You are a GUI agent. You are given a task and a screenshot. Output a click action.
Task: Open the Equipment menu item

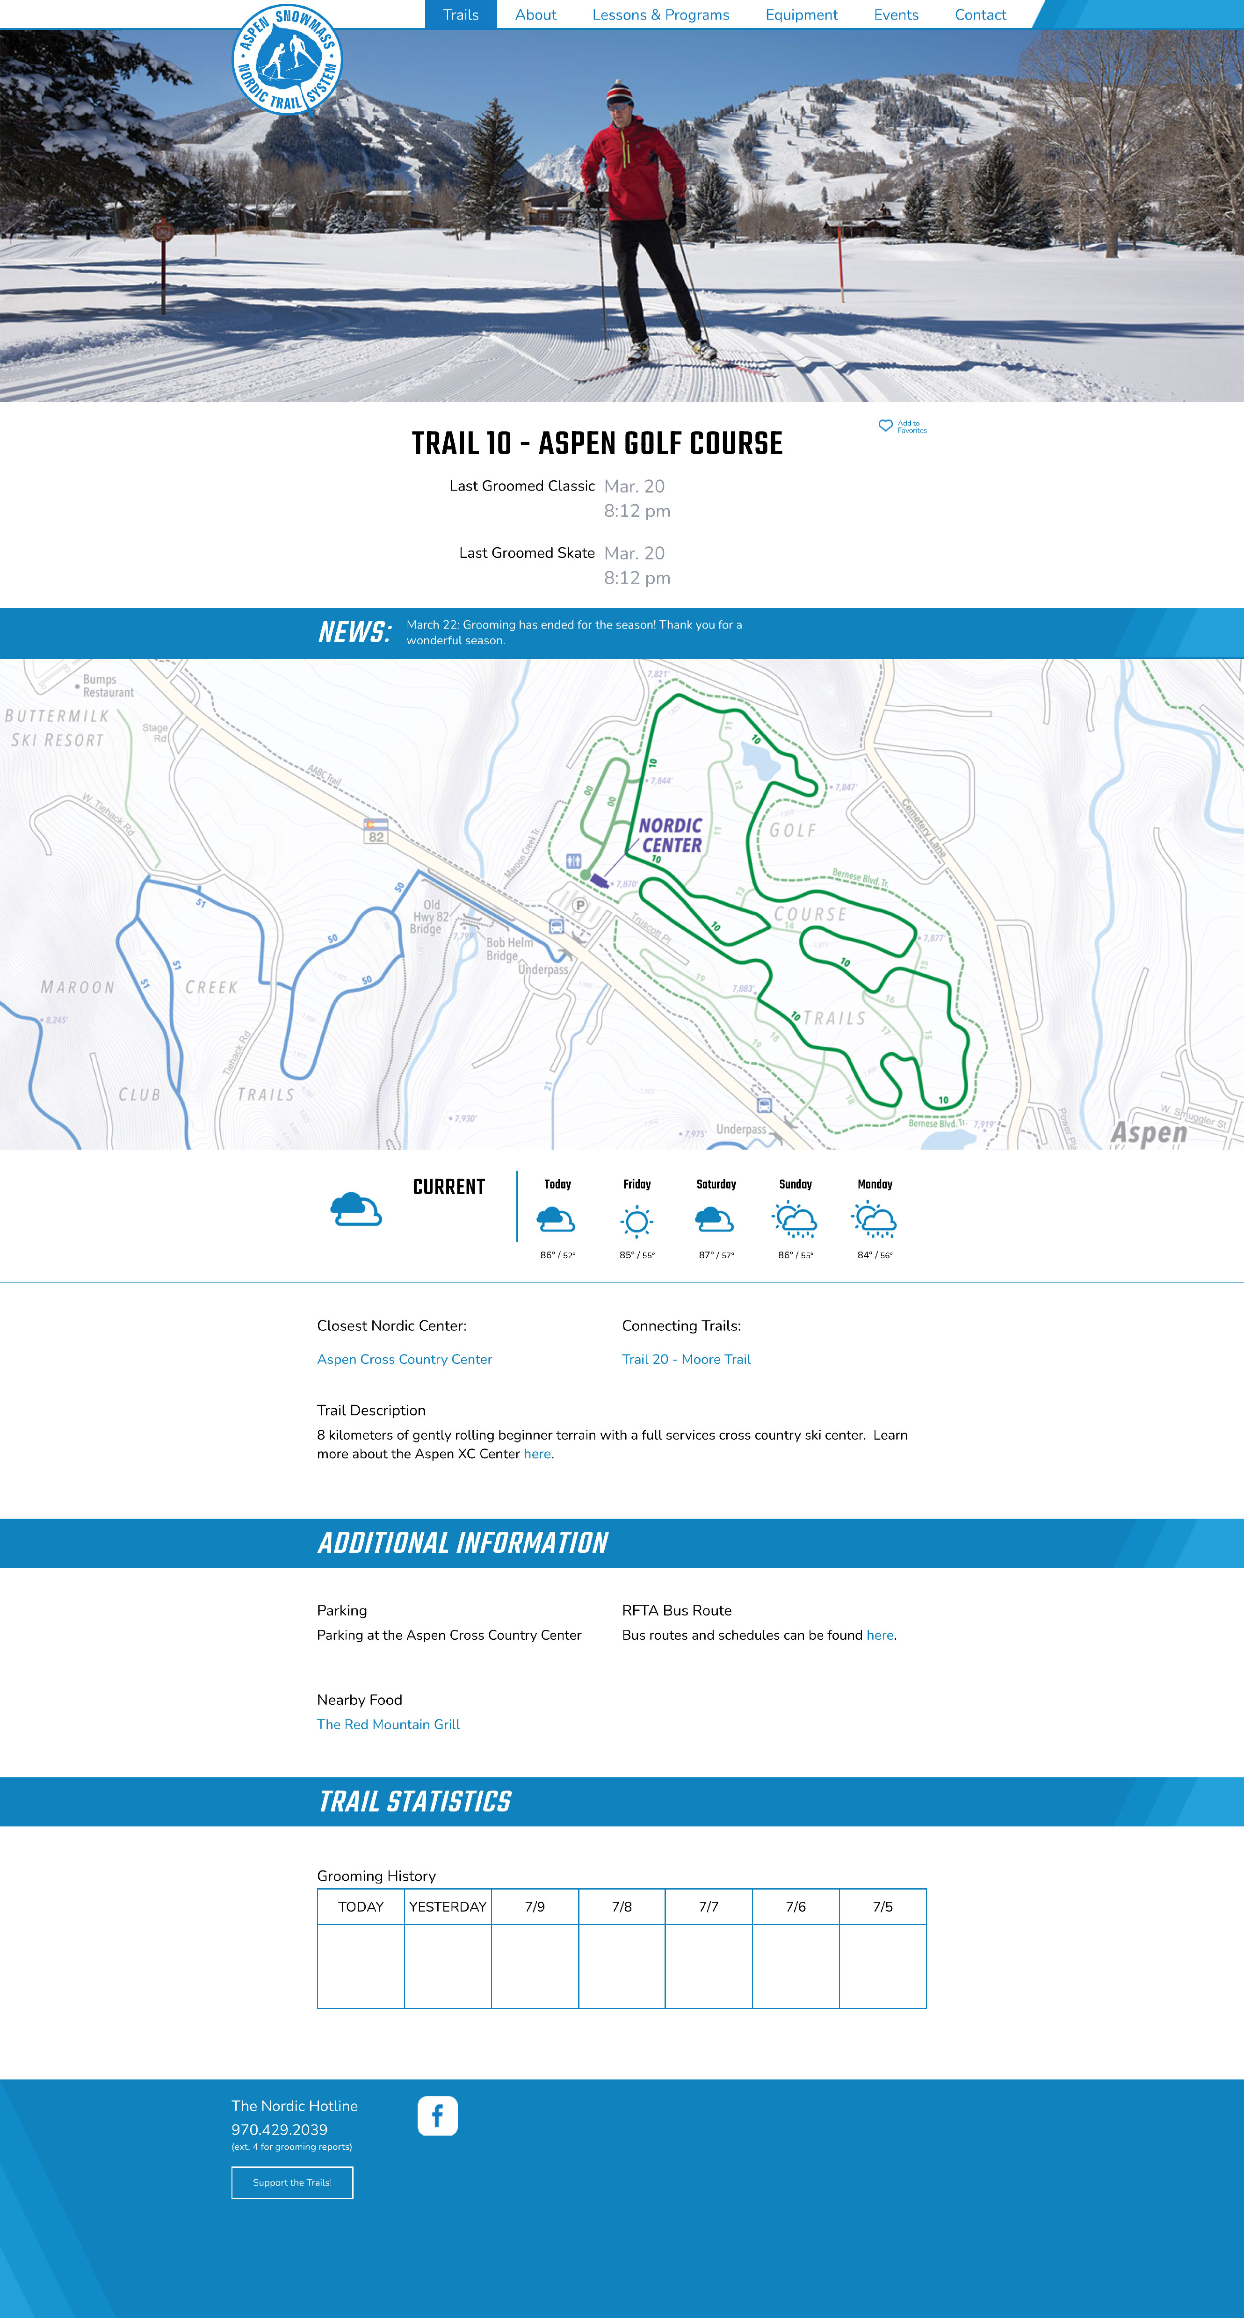pos(802,14)
